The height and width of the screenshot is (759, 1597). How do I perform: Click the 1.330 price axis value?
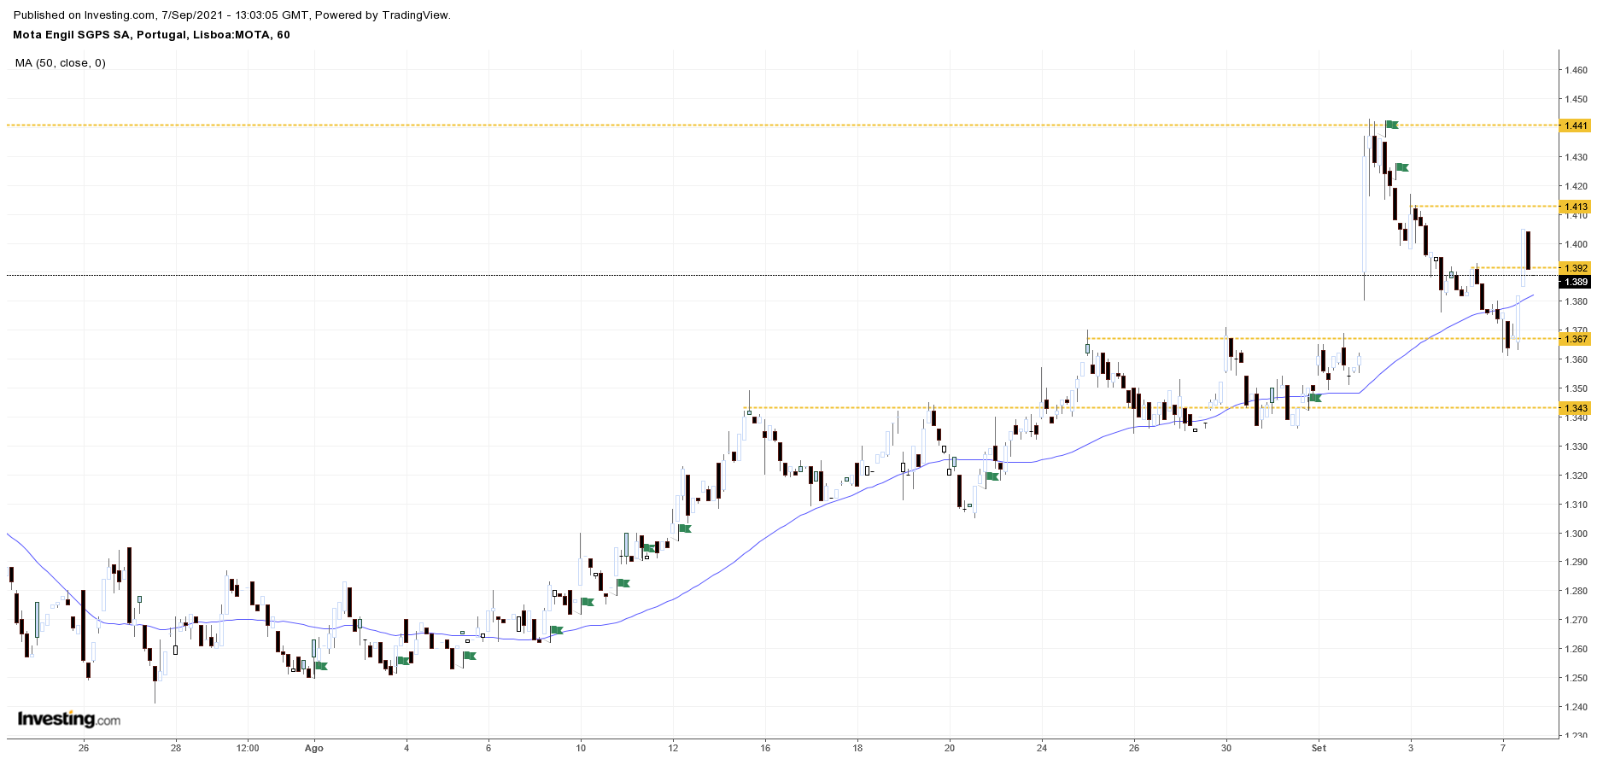pos(1576,447)
